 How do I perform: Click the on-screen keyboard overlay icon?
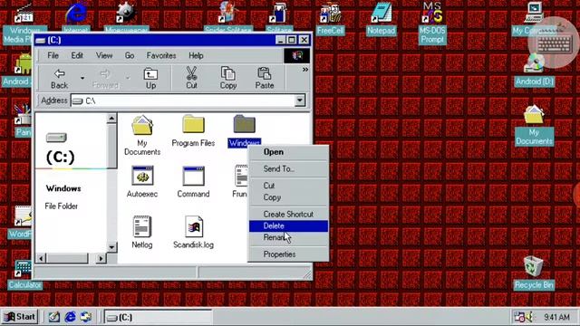(x=554, y=43)
